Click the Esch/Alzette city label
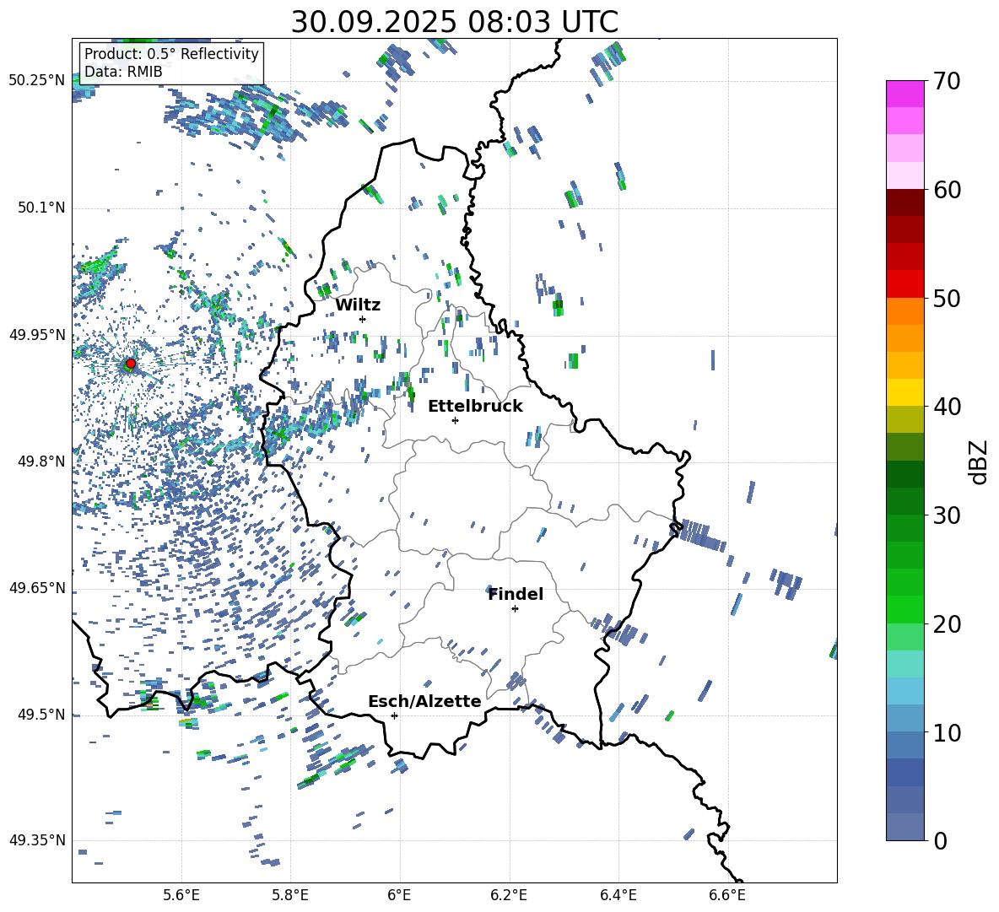This screenshot has width=999, height=912. point(424,701)
